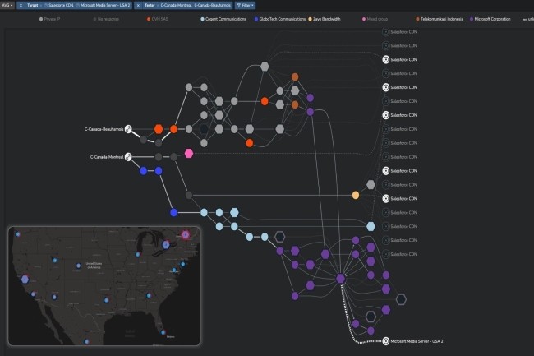
Task: Select the Microsoft Media Server - USA 2 target node
Action: click(385, 340)
